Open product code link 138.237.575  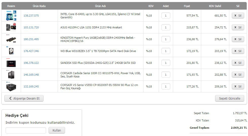click(x=31, y=16)
